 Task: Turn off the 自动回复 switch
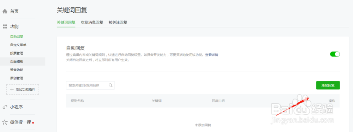click(x=335, y=54)
